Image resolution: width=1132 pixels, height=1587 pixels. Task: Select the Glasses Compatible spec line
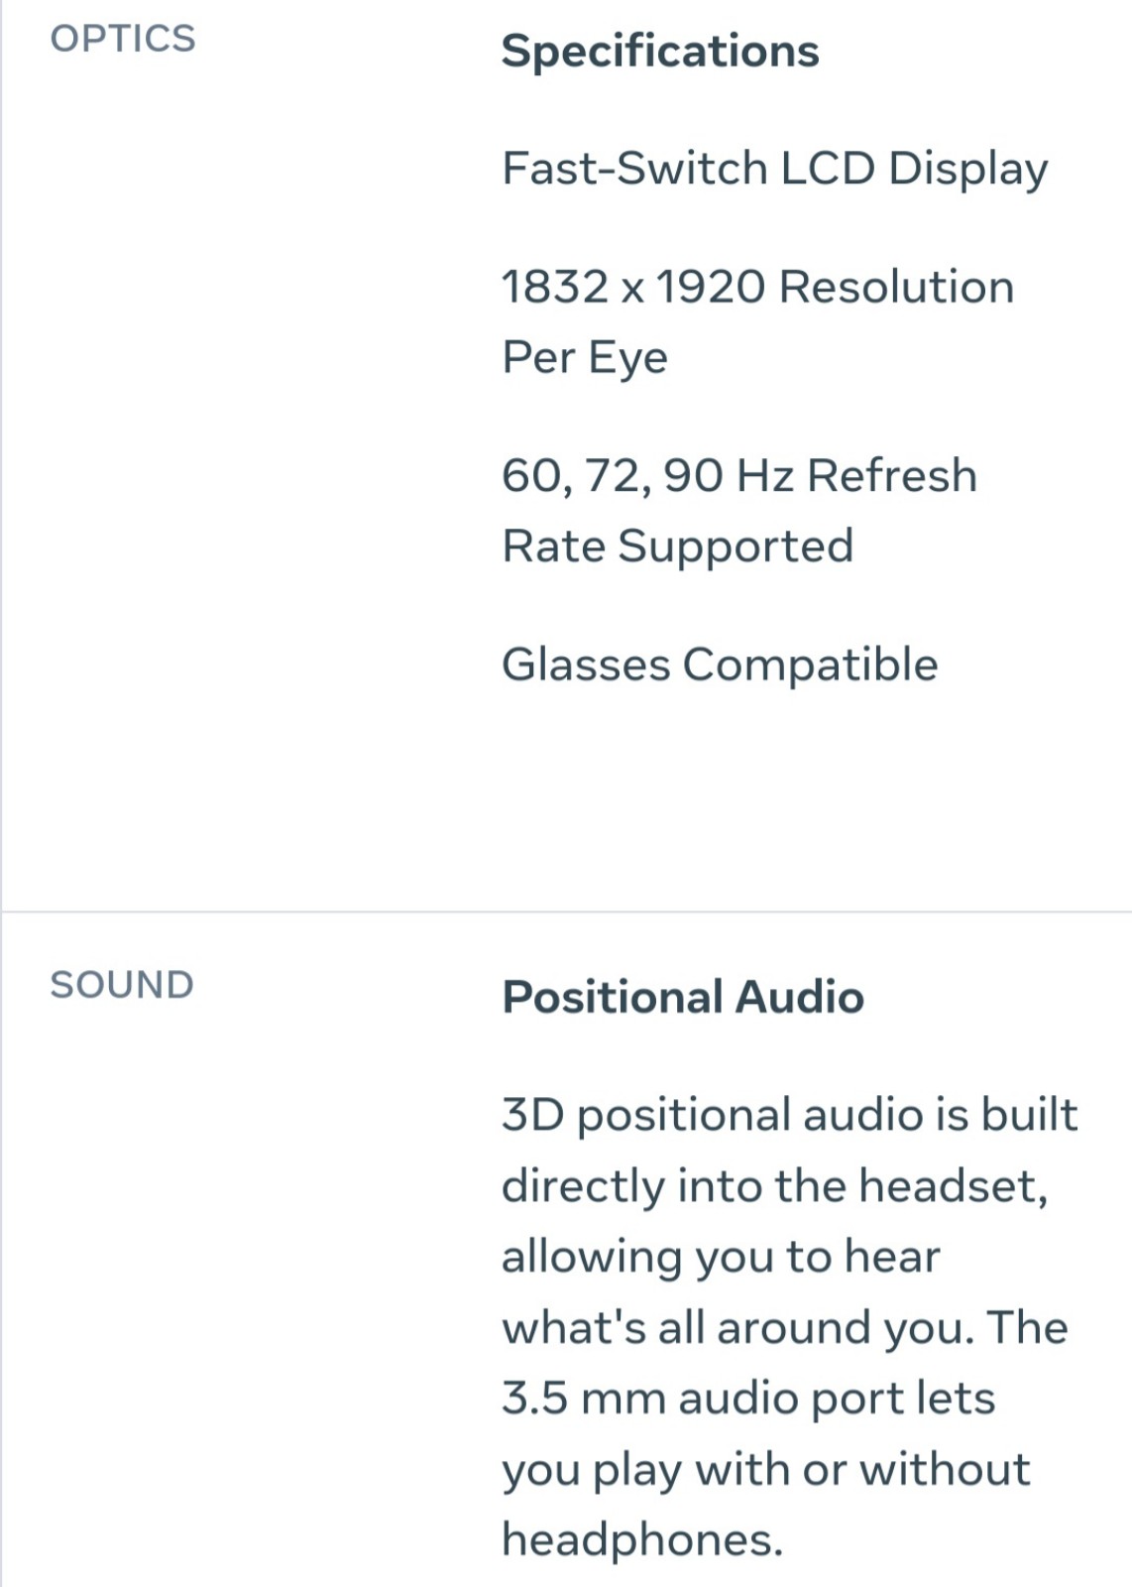pos(720,665)
